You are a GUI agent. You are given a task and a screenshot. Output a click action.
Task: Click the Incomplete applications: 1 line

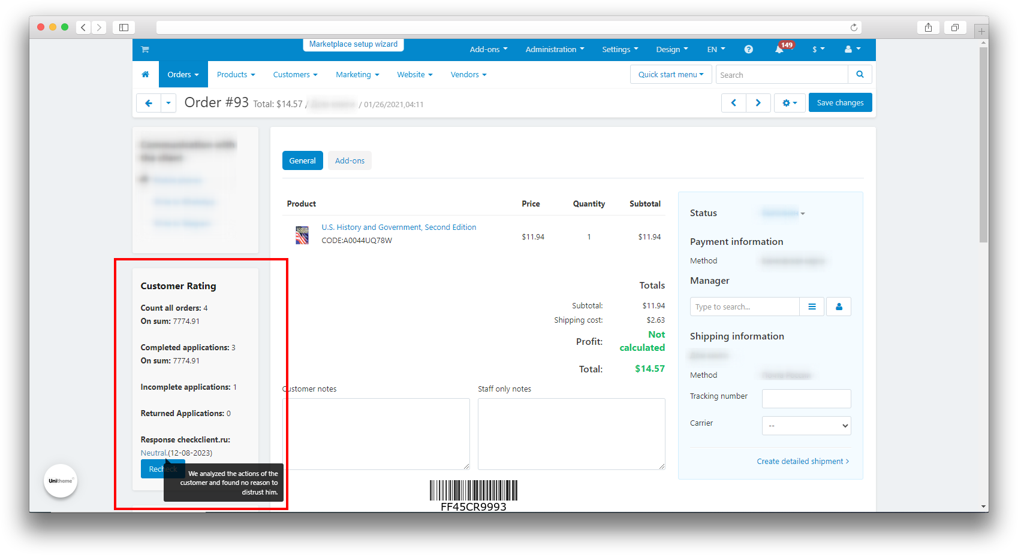coord(188,387)
